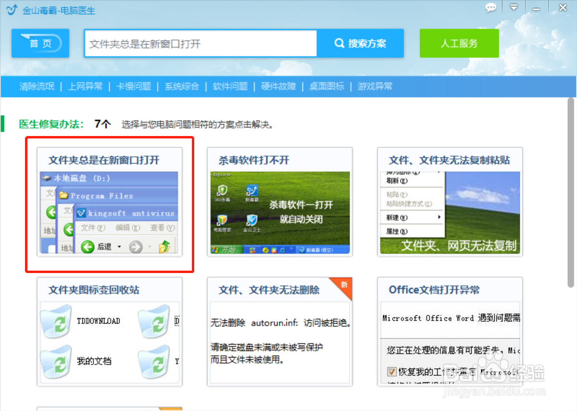Open 人工服务 manual service
Screen dimensions: 577x411
459,43
